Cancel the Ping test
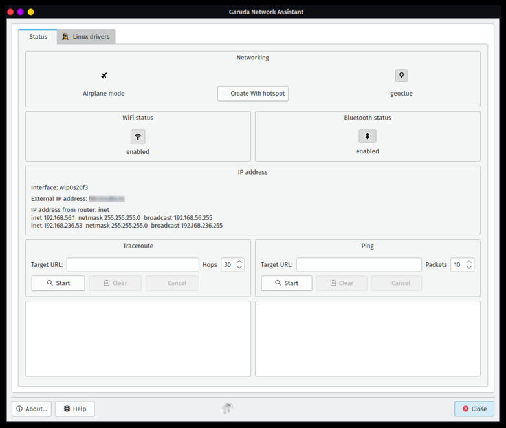 [396, 283]
